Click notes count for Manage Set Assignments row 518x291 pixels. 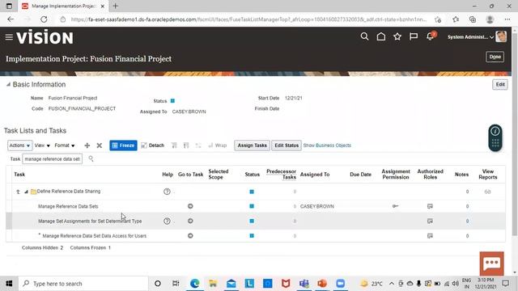pyautogui.click(x=467, y=221)
